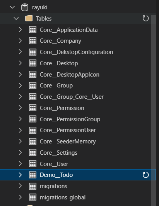
Task: Select Core__DesktopAppIcon table name
Action: pyautogui.click(x=70, y=75)
